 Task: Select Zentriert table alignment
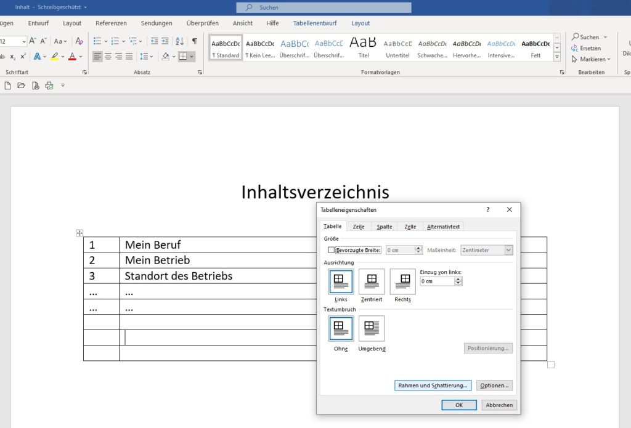tap(372, 281)
